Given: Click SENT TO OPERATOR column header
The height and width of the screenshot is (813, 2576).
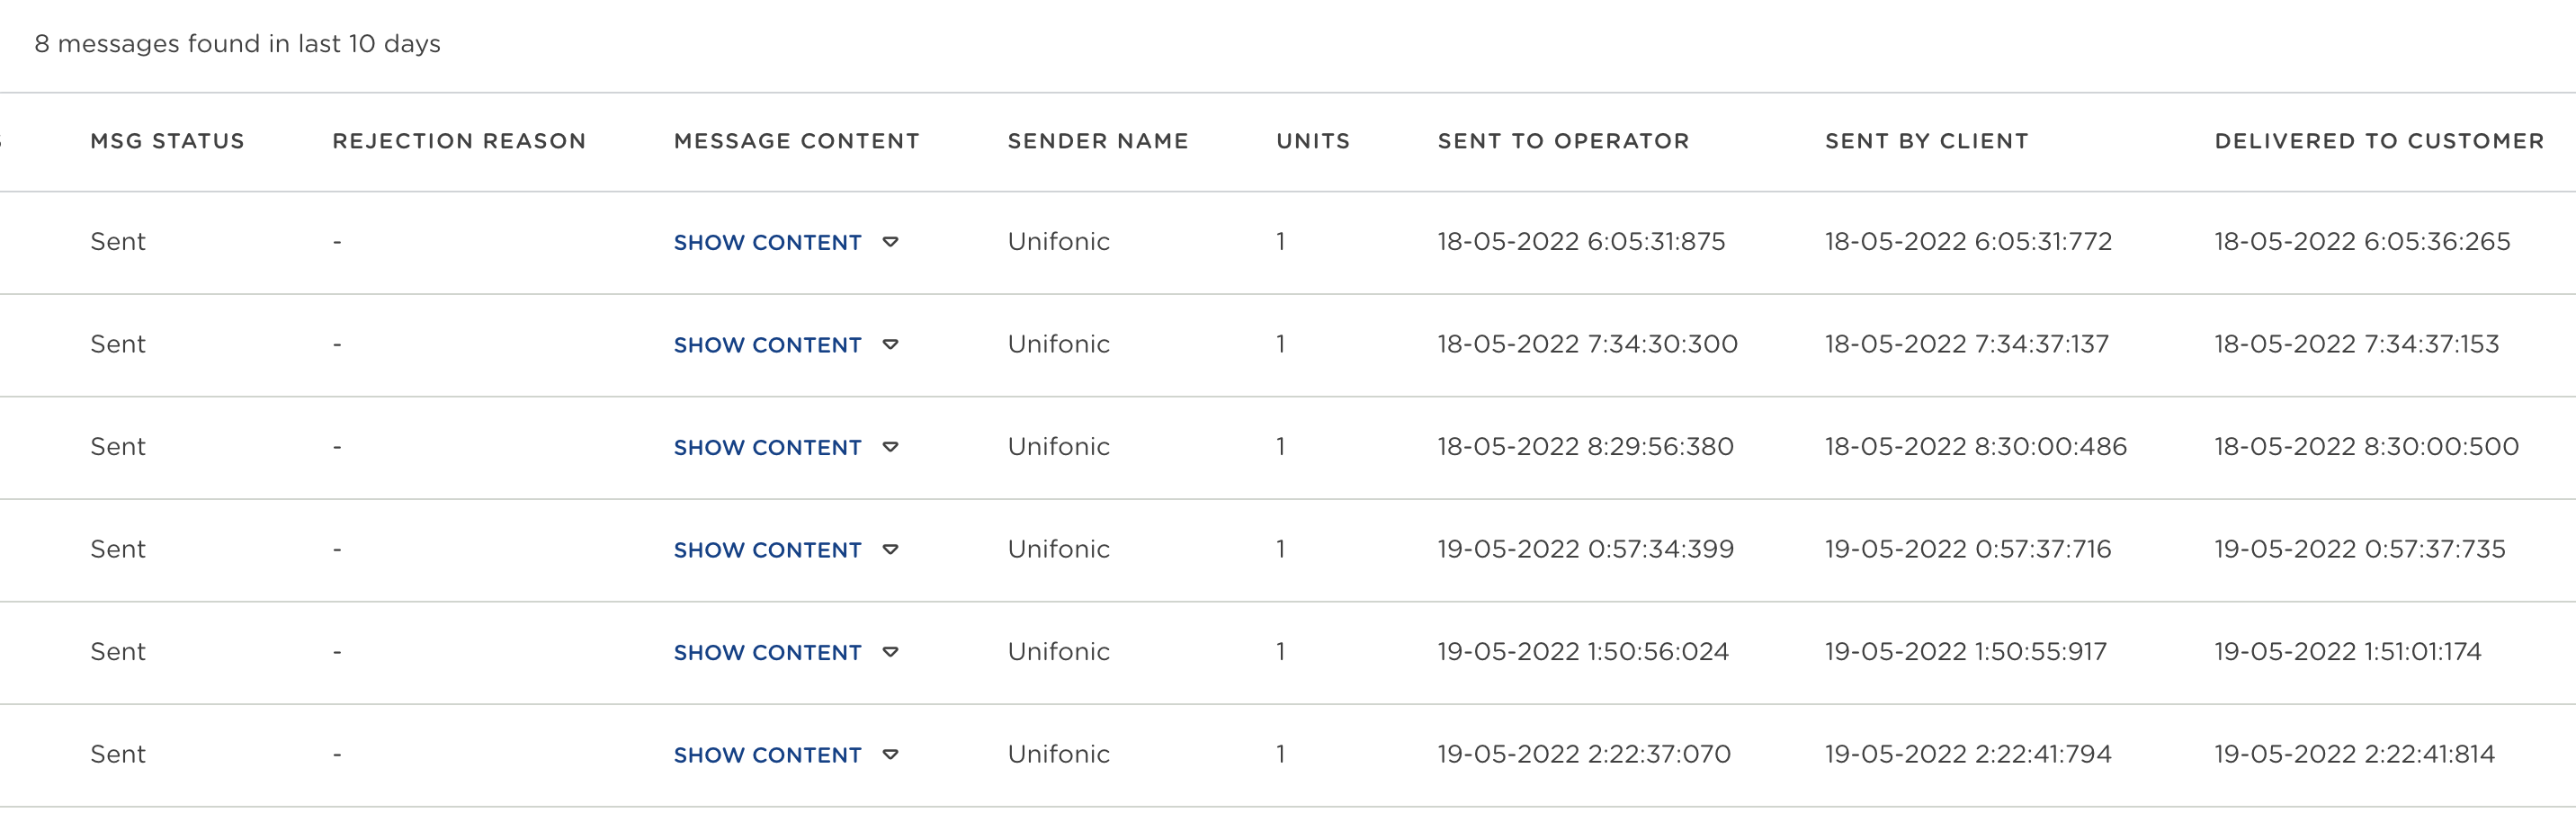Looking at the screenshot, I should pos(1563,141).
